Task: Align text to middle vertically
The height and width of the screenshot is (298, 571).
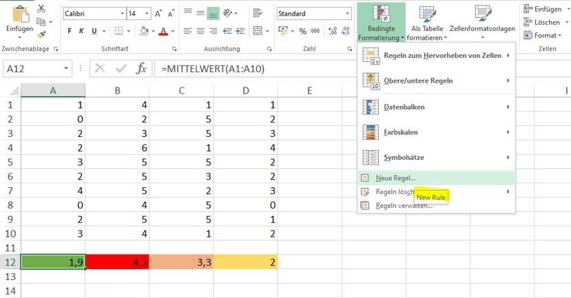Action: [200, 13]
